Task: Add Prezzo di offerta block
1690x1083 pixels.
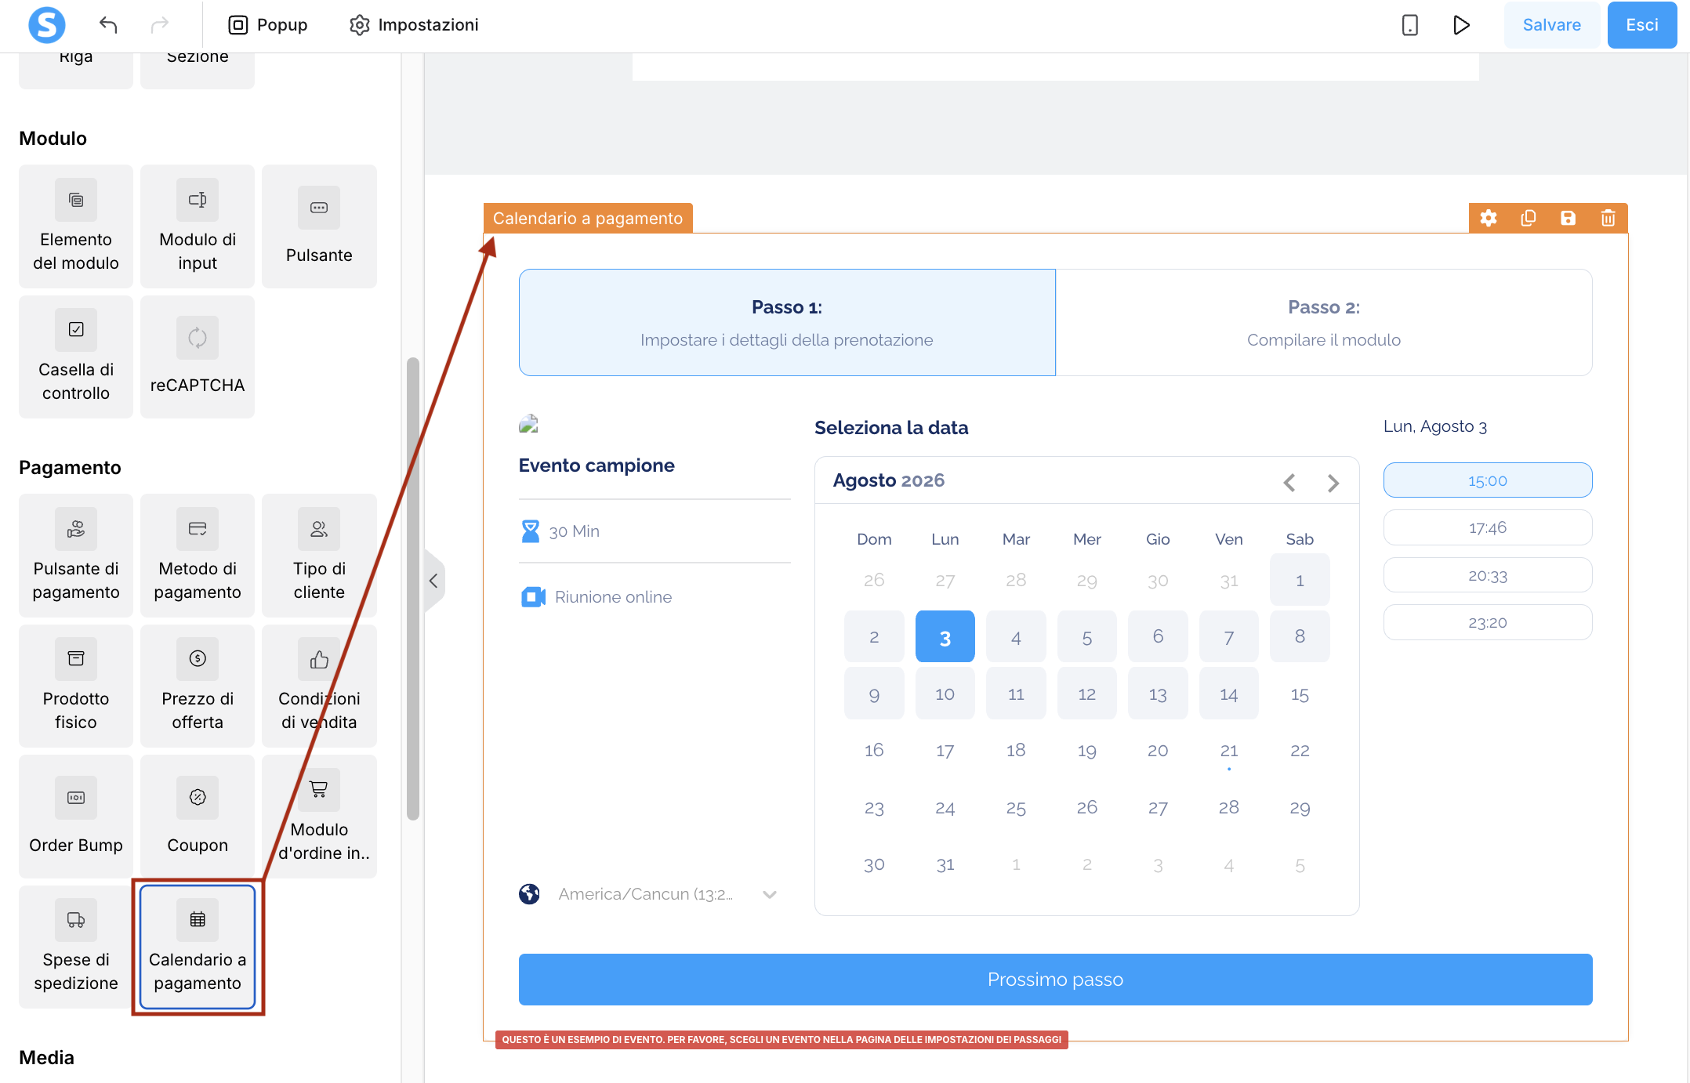Action: 198,686
